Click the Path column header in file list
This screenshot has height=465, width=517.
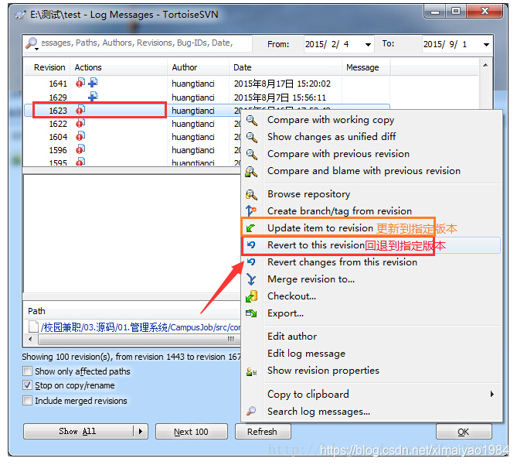36,311
